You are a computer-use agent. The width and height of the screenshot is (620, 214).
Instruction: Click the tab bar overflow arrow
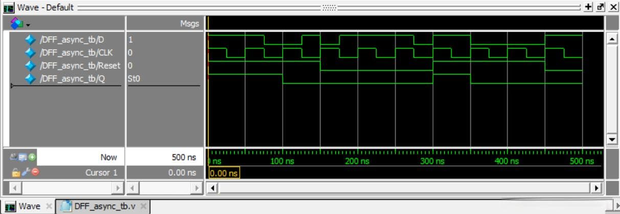tap(617, 206)
